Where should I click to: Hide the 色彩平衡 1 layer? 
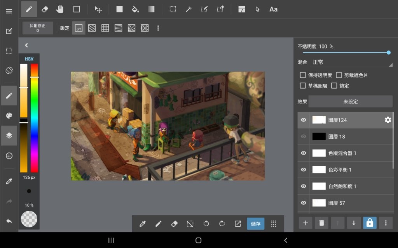303,170
